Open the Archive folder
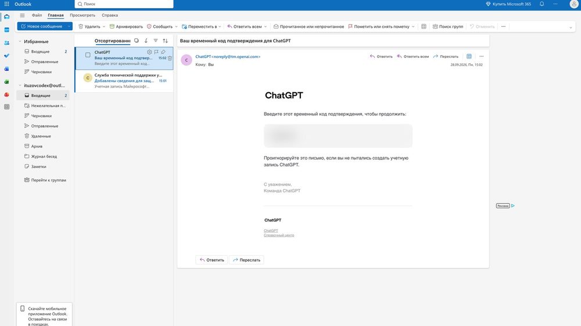 (43, 146)
